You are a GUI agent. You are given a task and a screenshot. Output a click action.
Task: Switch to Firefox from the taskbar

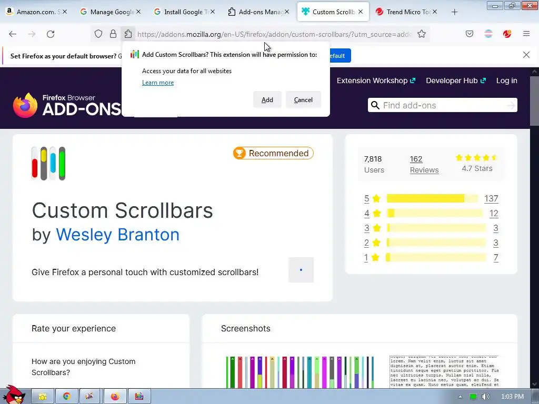pos(115,397)
